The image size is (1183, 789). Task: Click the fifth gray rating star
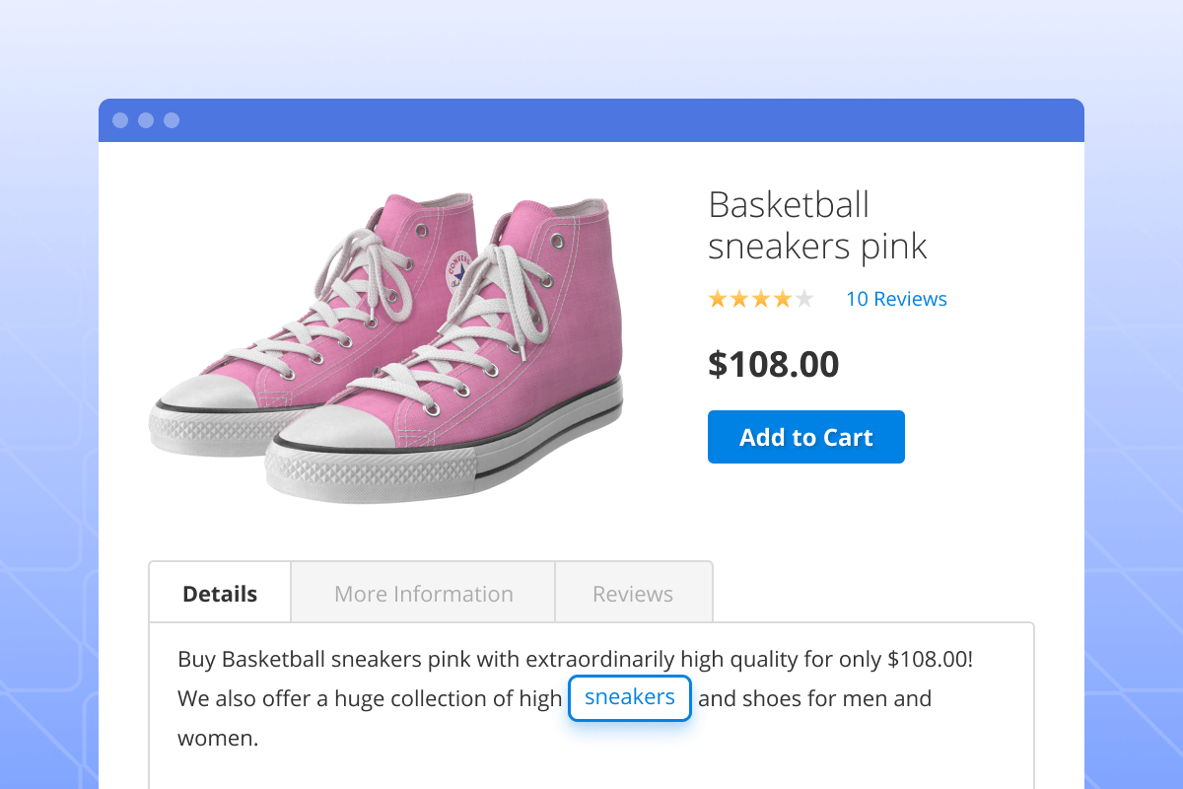[x=804, y=299]
